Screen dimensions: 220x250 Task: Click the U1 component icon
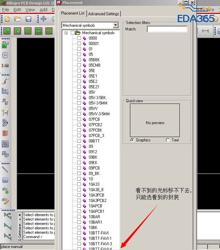[5, 55]
